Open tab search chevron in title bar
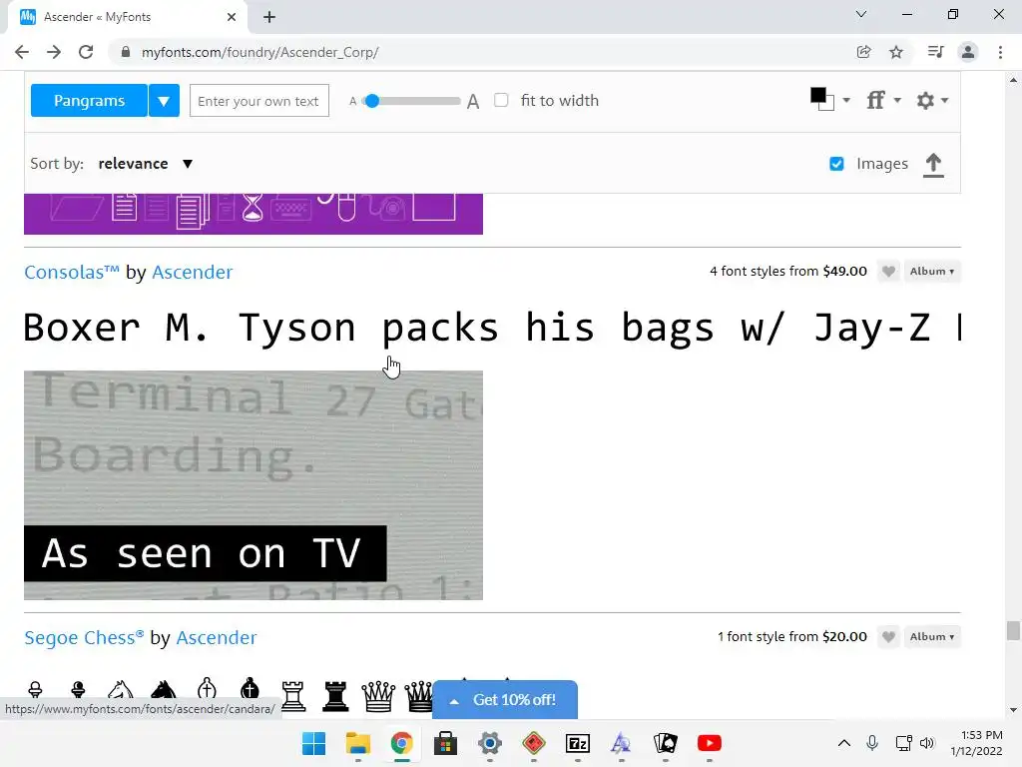This screenshot has height=767, width=1022. pyautogui.click(x=861, y=14)
